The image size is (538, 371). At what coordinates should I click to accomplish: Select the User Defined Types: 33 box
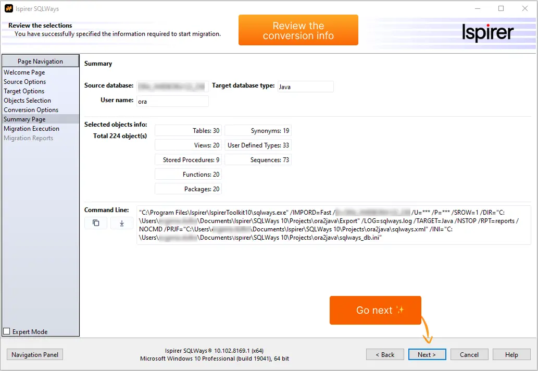coord(258,145)
